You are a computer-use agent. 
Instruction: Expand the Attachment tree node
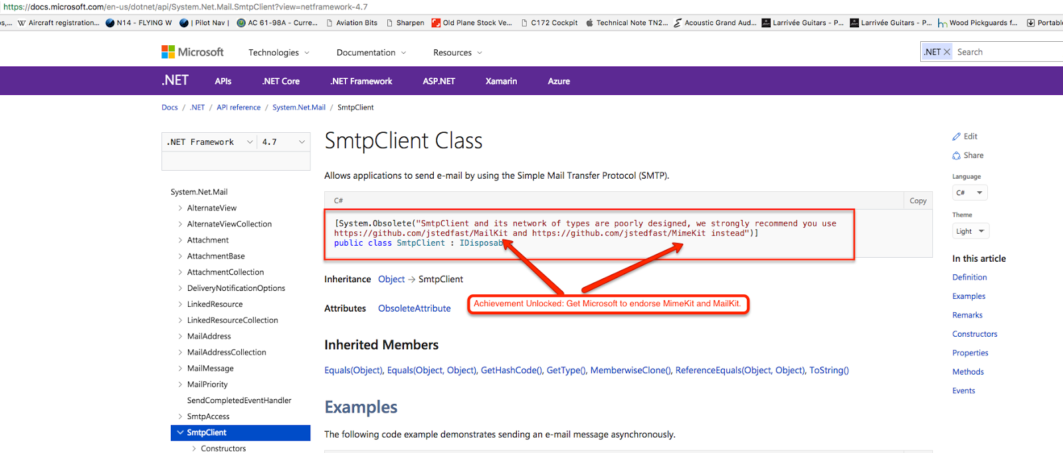(180, 240)
